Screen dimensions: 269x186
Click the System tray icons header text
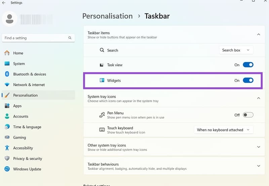tap(102, 96)
